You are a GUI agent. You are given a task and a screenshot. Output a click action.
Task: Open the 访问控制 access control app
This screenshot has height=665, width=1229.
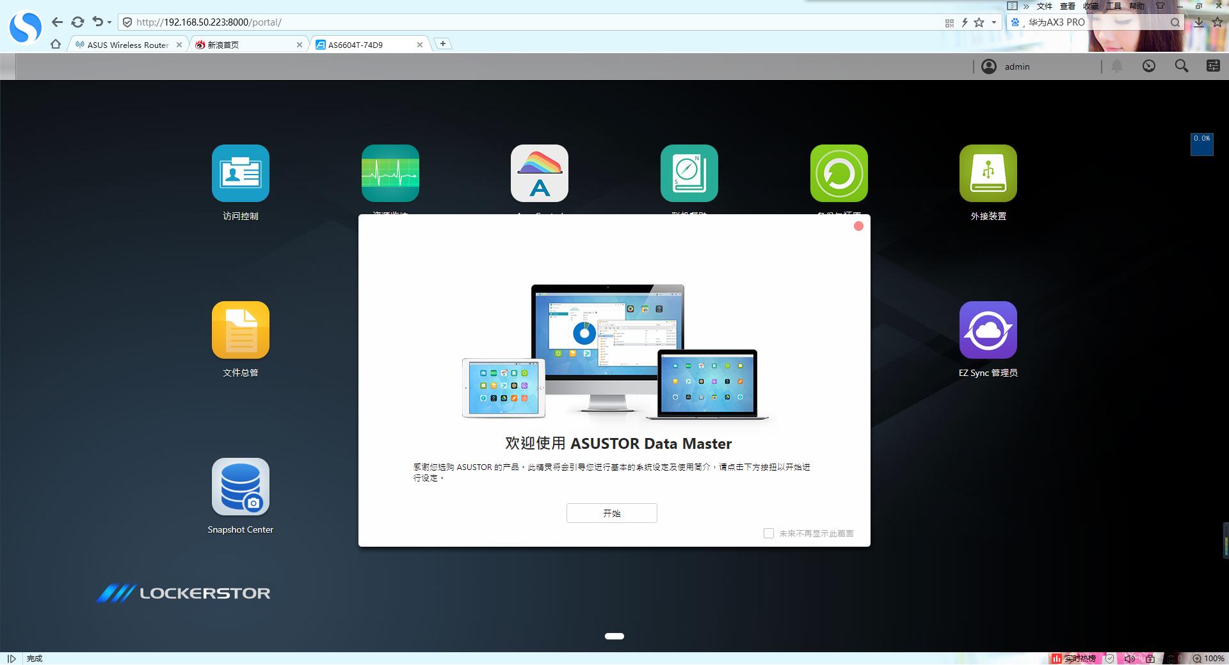tap(241, 173)
